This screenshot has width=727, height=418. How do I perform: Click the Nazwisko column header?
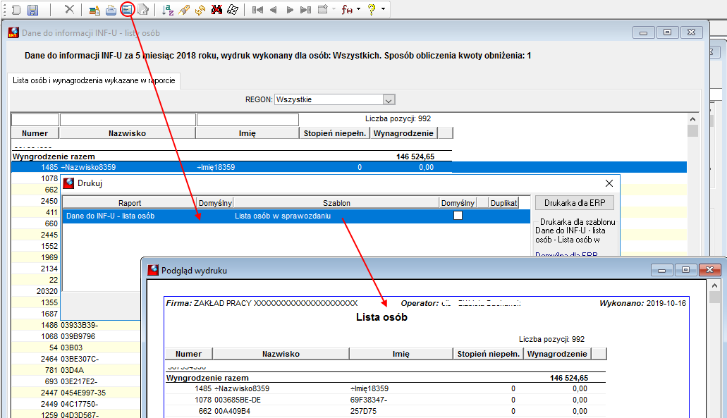point(127,133)
